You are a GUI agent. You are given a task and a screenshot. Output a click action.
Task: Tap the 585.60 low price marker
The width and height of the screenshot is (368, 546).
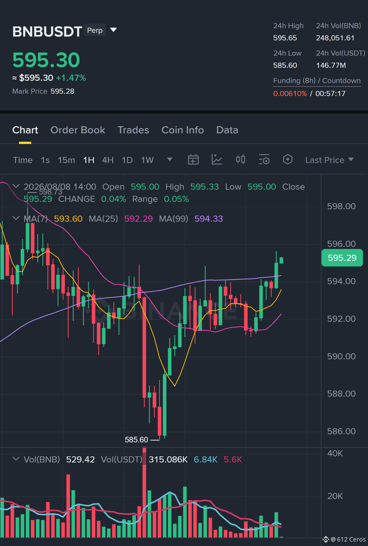(x=136, y=440)
